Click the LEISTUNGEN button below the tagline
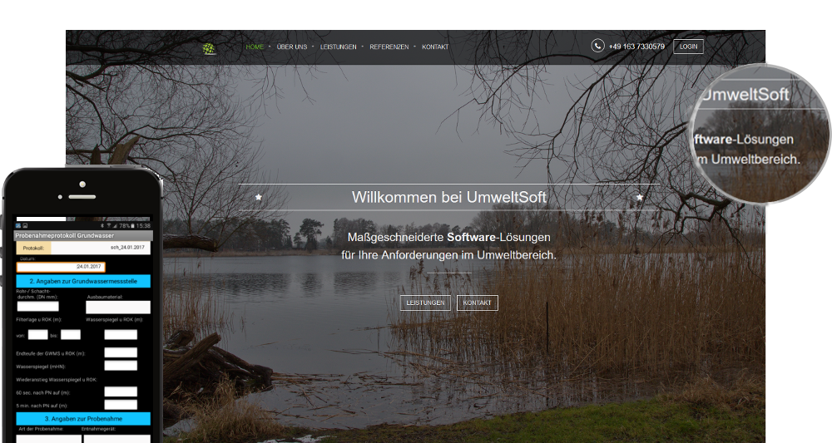832x443 pixels. pyautogui.click(x=425, y=303)
